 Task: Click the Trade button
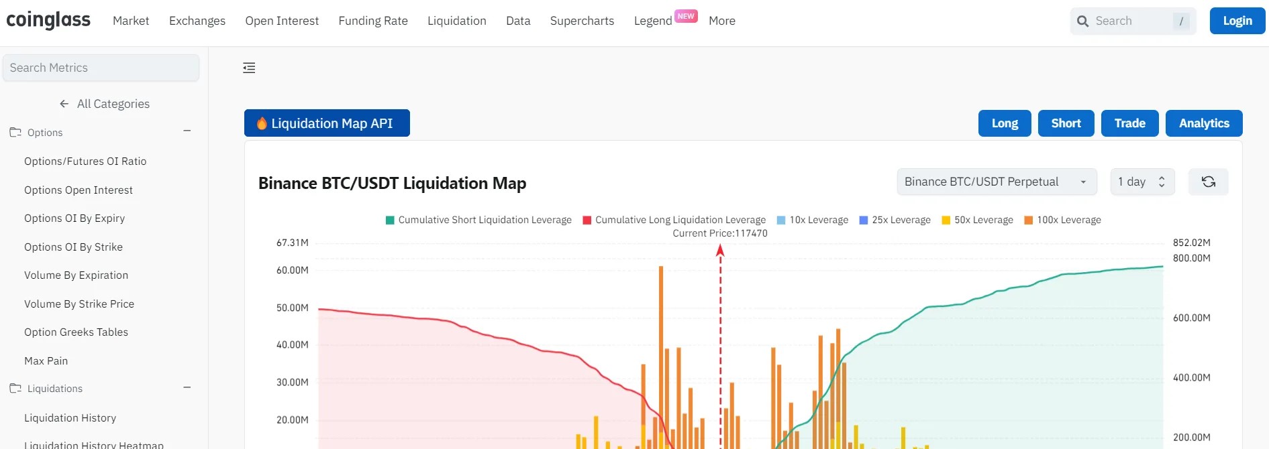pos(1129,123)
